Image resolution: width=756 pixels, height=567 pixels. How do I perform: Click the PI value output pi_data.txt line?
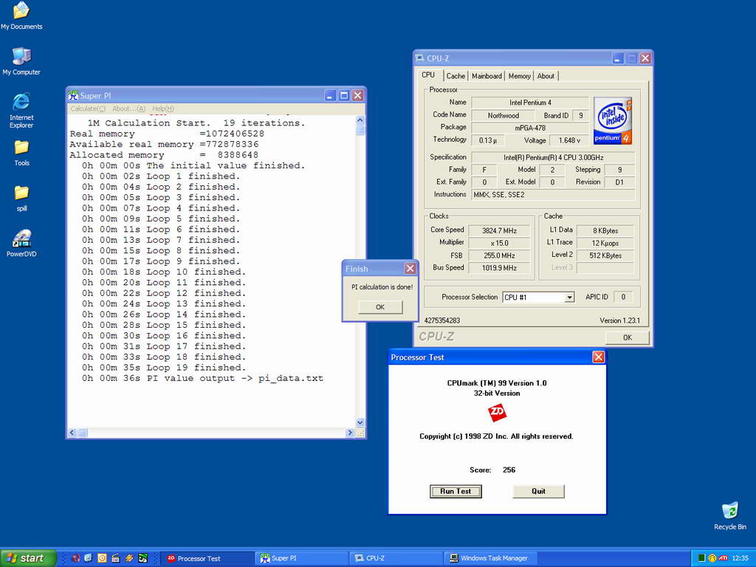tap(202, 379)
